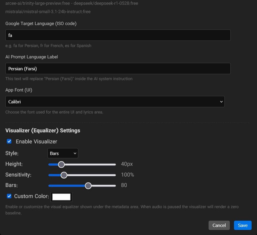Click the Visualizer (Equalizer) Settings heading
The image size is (257, 235).
[42, 130]
